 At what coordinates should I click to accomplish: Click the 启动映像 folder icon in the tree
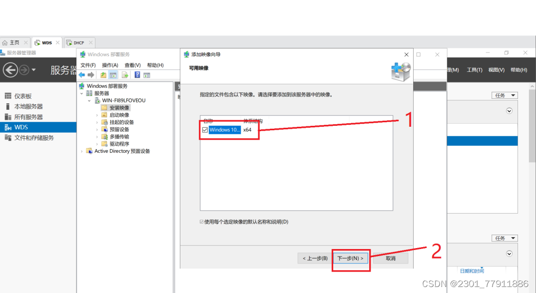point(104,115)
